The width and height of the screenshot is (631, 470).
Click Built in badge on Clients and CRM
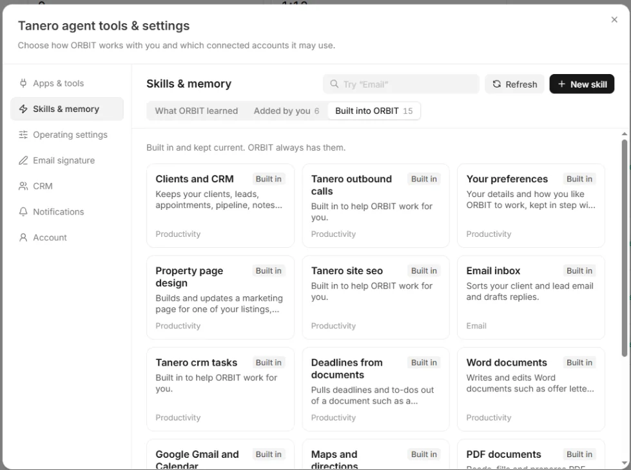268,179
